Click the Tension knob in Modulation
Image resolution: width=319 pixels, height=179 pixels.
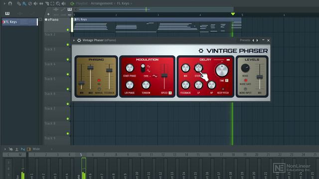coord(146,85)
